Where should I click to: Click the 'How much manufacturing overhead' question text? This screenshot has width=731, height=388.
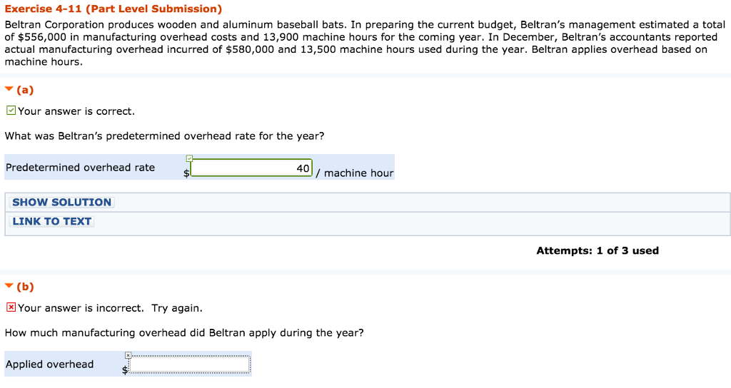click(184, 333)
